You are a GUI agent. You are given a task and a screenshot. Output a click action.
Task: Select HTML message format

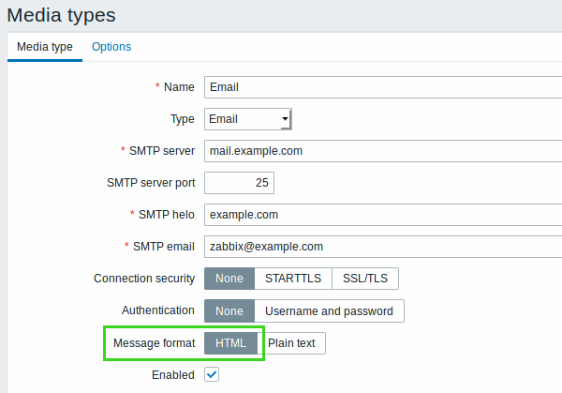click(230, 343)
